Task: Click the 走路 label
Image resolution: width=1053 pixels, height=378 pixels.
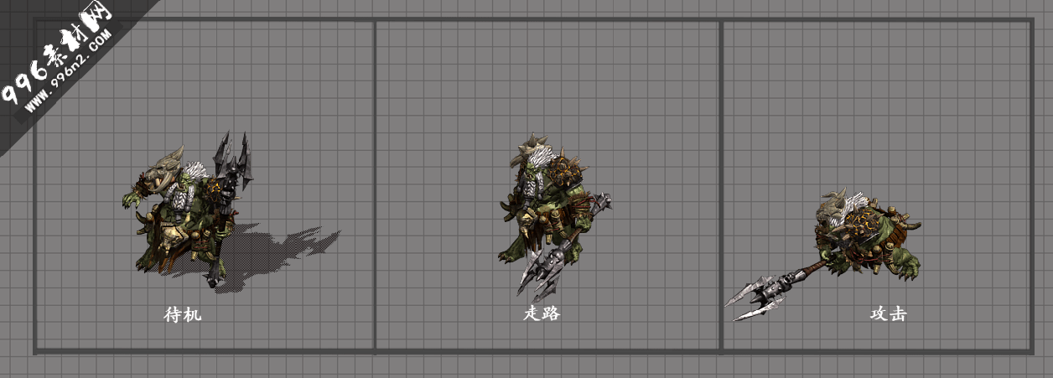Action: tap(542, 313)
